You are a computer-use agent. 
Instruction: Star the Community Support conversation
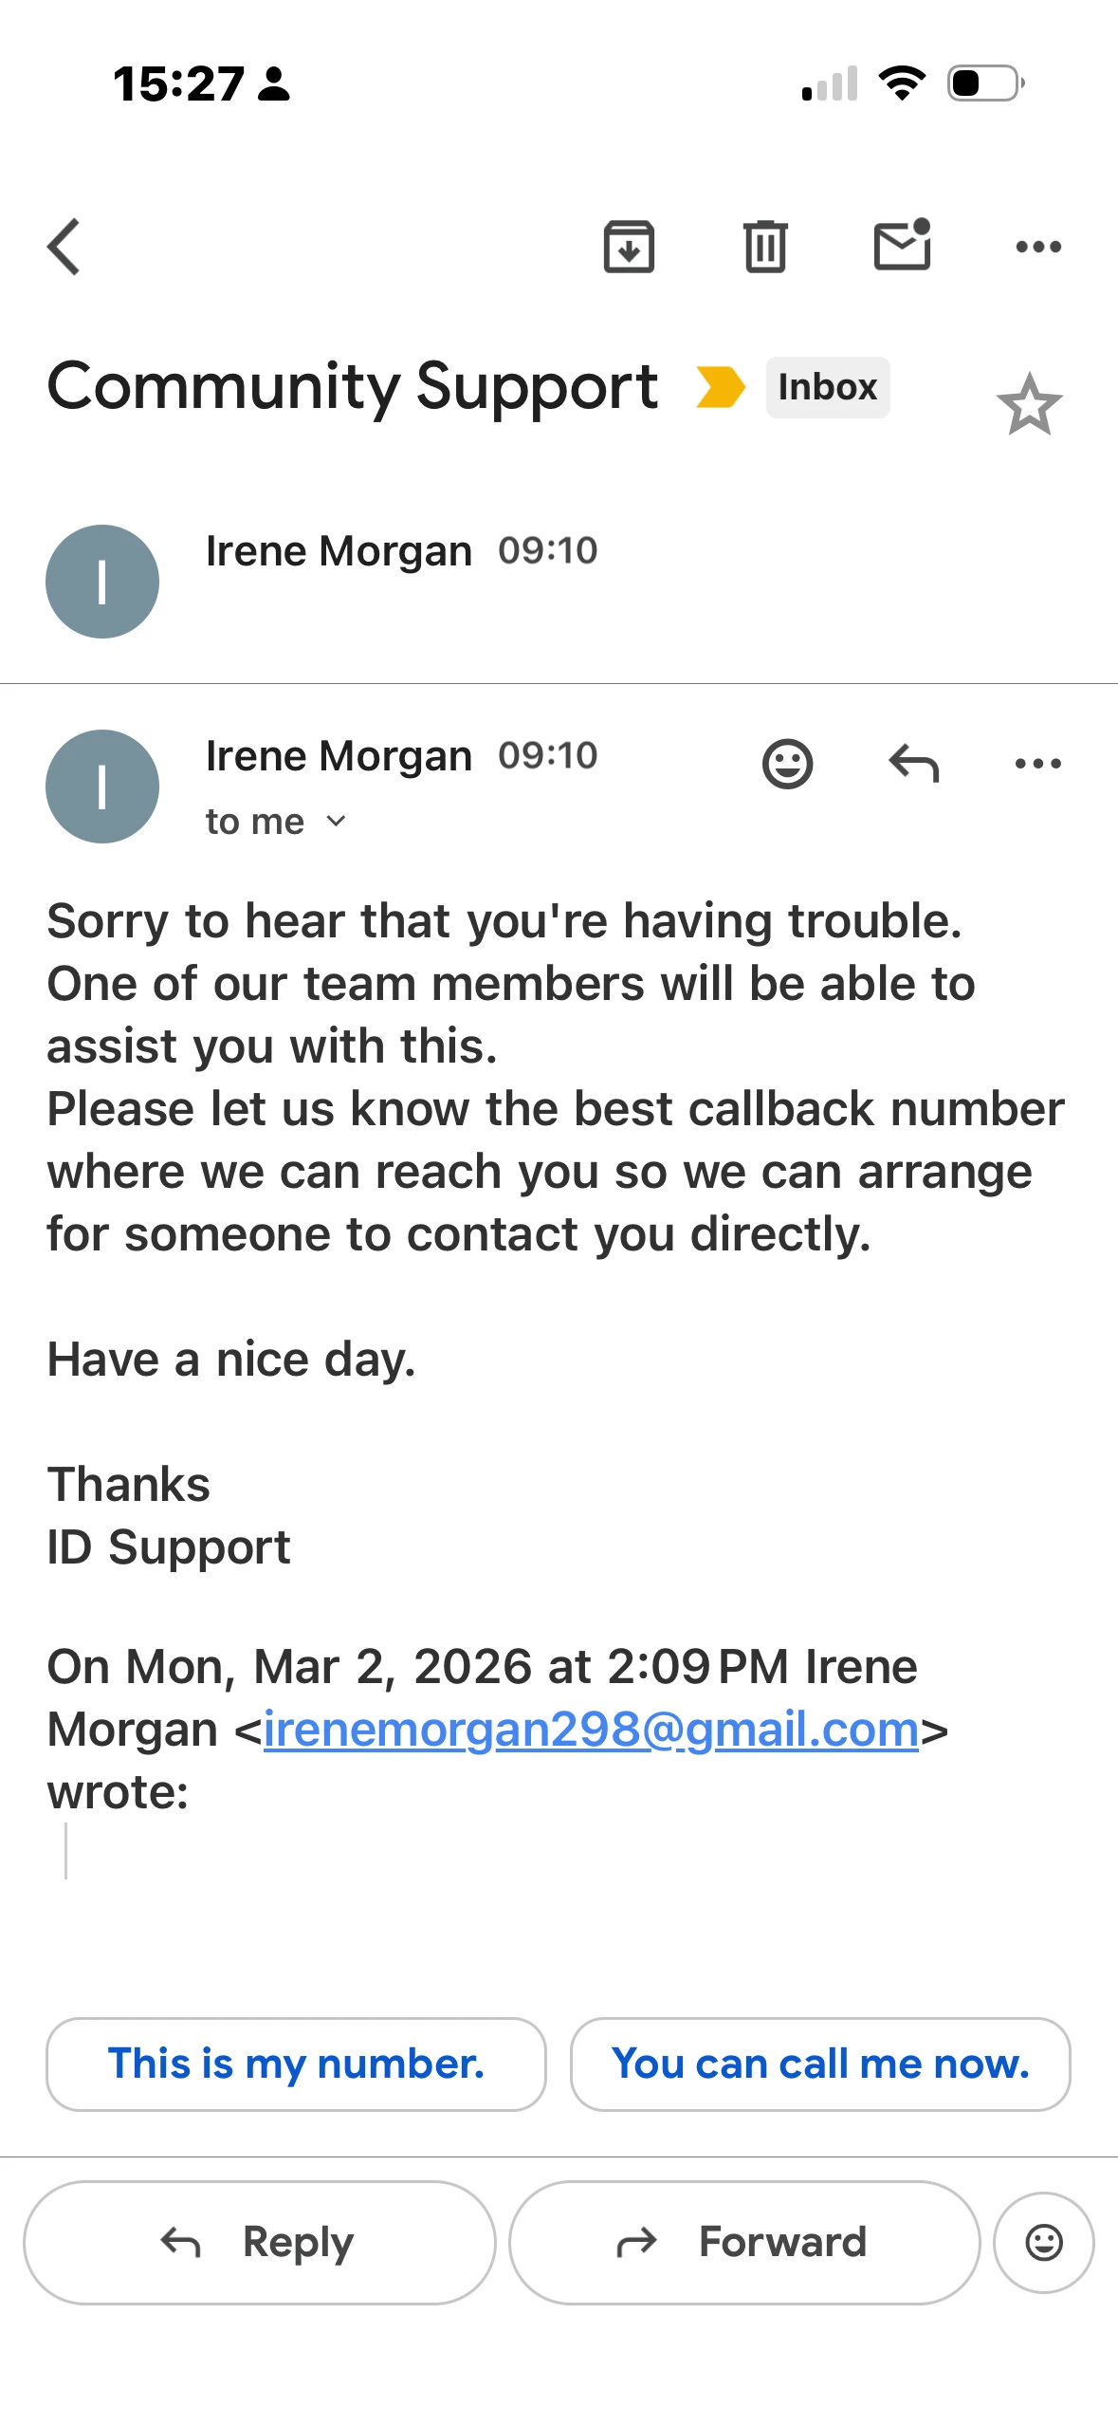pos(1029,405)
